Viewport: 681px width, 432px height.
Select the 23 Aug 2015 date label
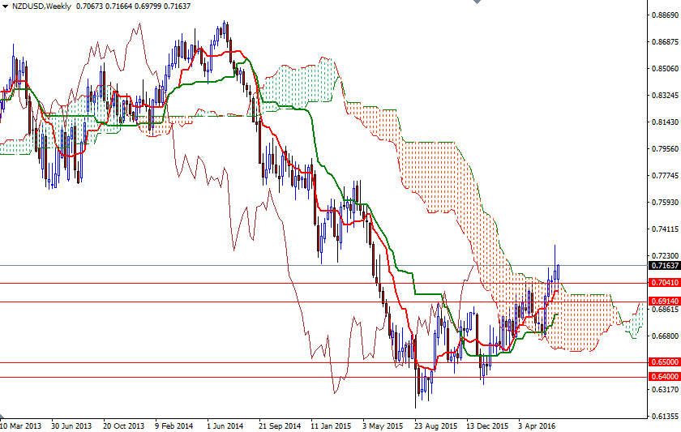point(435,425)
